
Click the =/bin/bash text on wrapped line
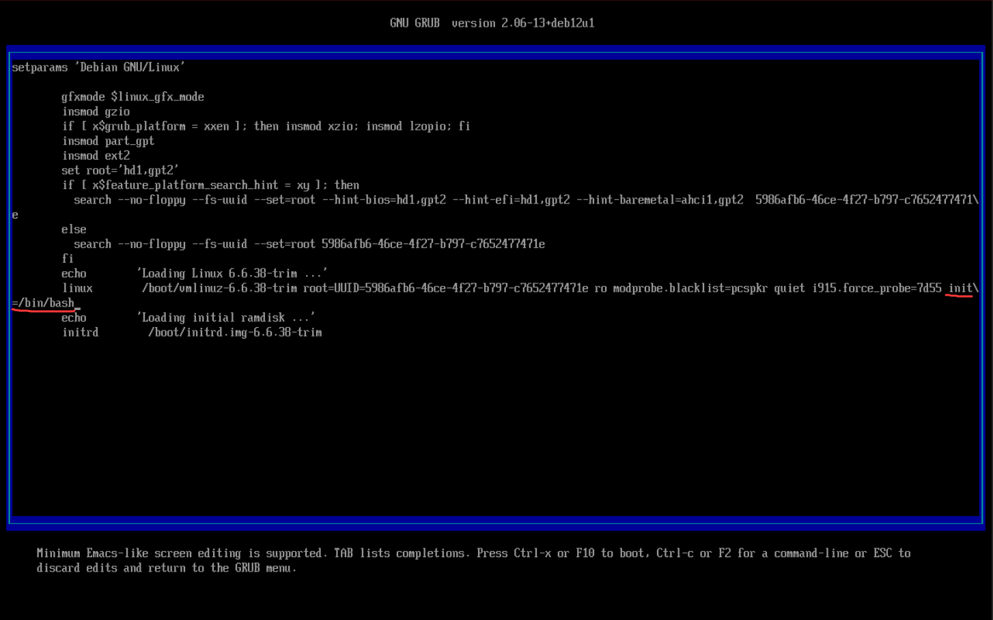[x=43, y=303]
